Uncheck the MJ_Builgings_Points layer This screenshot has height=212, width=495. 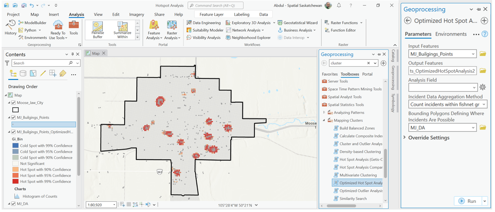coord(14,118)
